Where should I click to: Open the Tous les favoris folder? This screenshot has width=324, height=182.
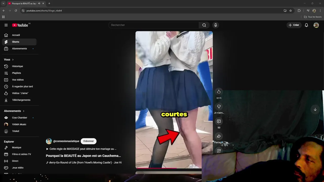(313, 17)
